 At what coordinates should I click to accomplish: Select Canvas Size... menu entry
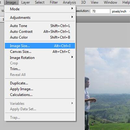(40, 52)
